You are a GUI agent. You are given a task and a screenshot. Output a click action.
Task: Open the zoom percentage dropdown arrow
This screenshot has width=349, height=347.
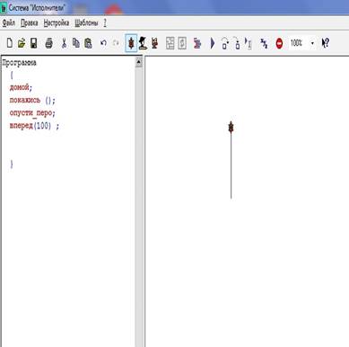click(312, 43)
